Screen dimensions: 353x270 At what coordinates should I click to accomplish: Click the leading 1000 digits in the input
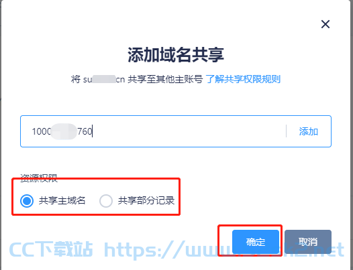(x=42, y=131)
